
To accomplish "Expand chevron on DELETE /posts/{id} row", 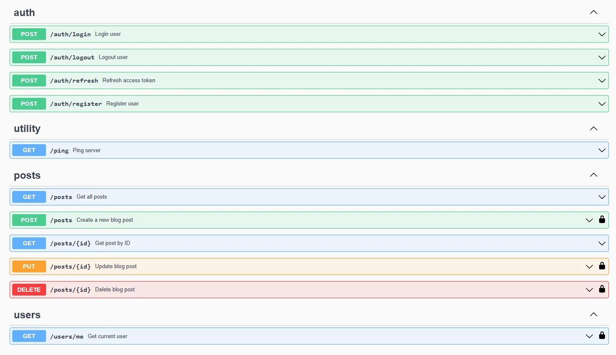I will click(x=589, y=290).
